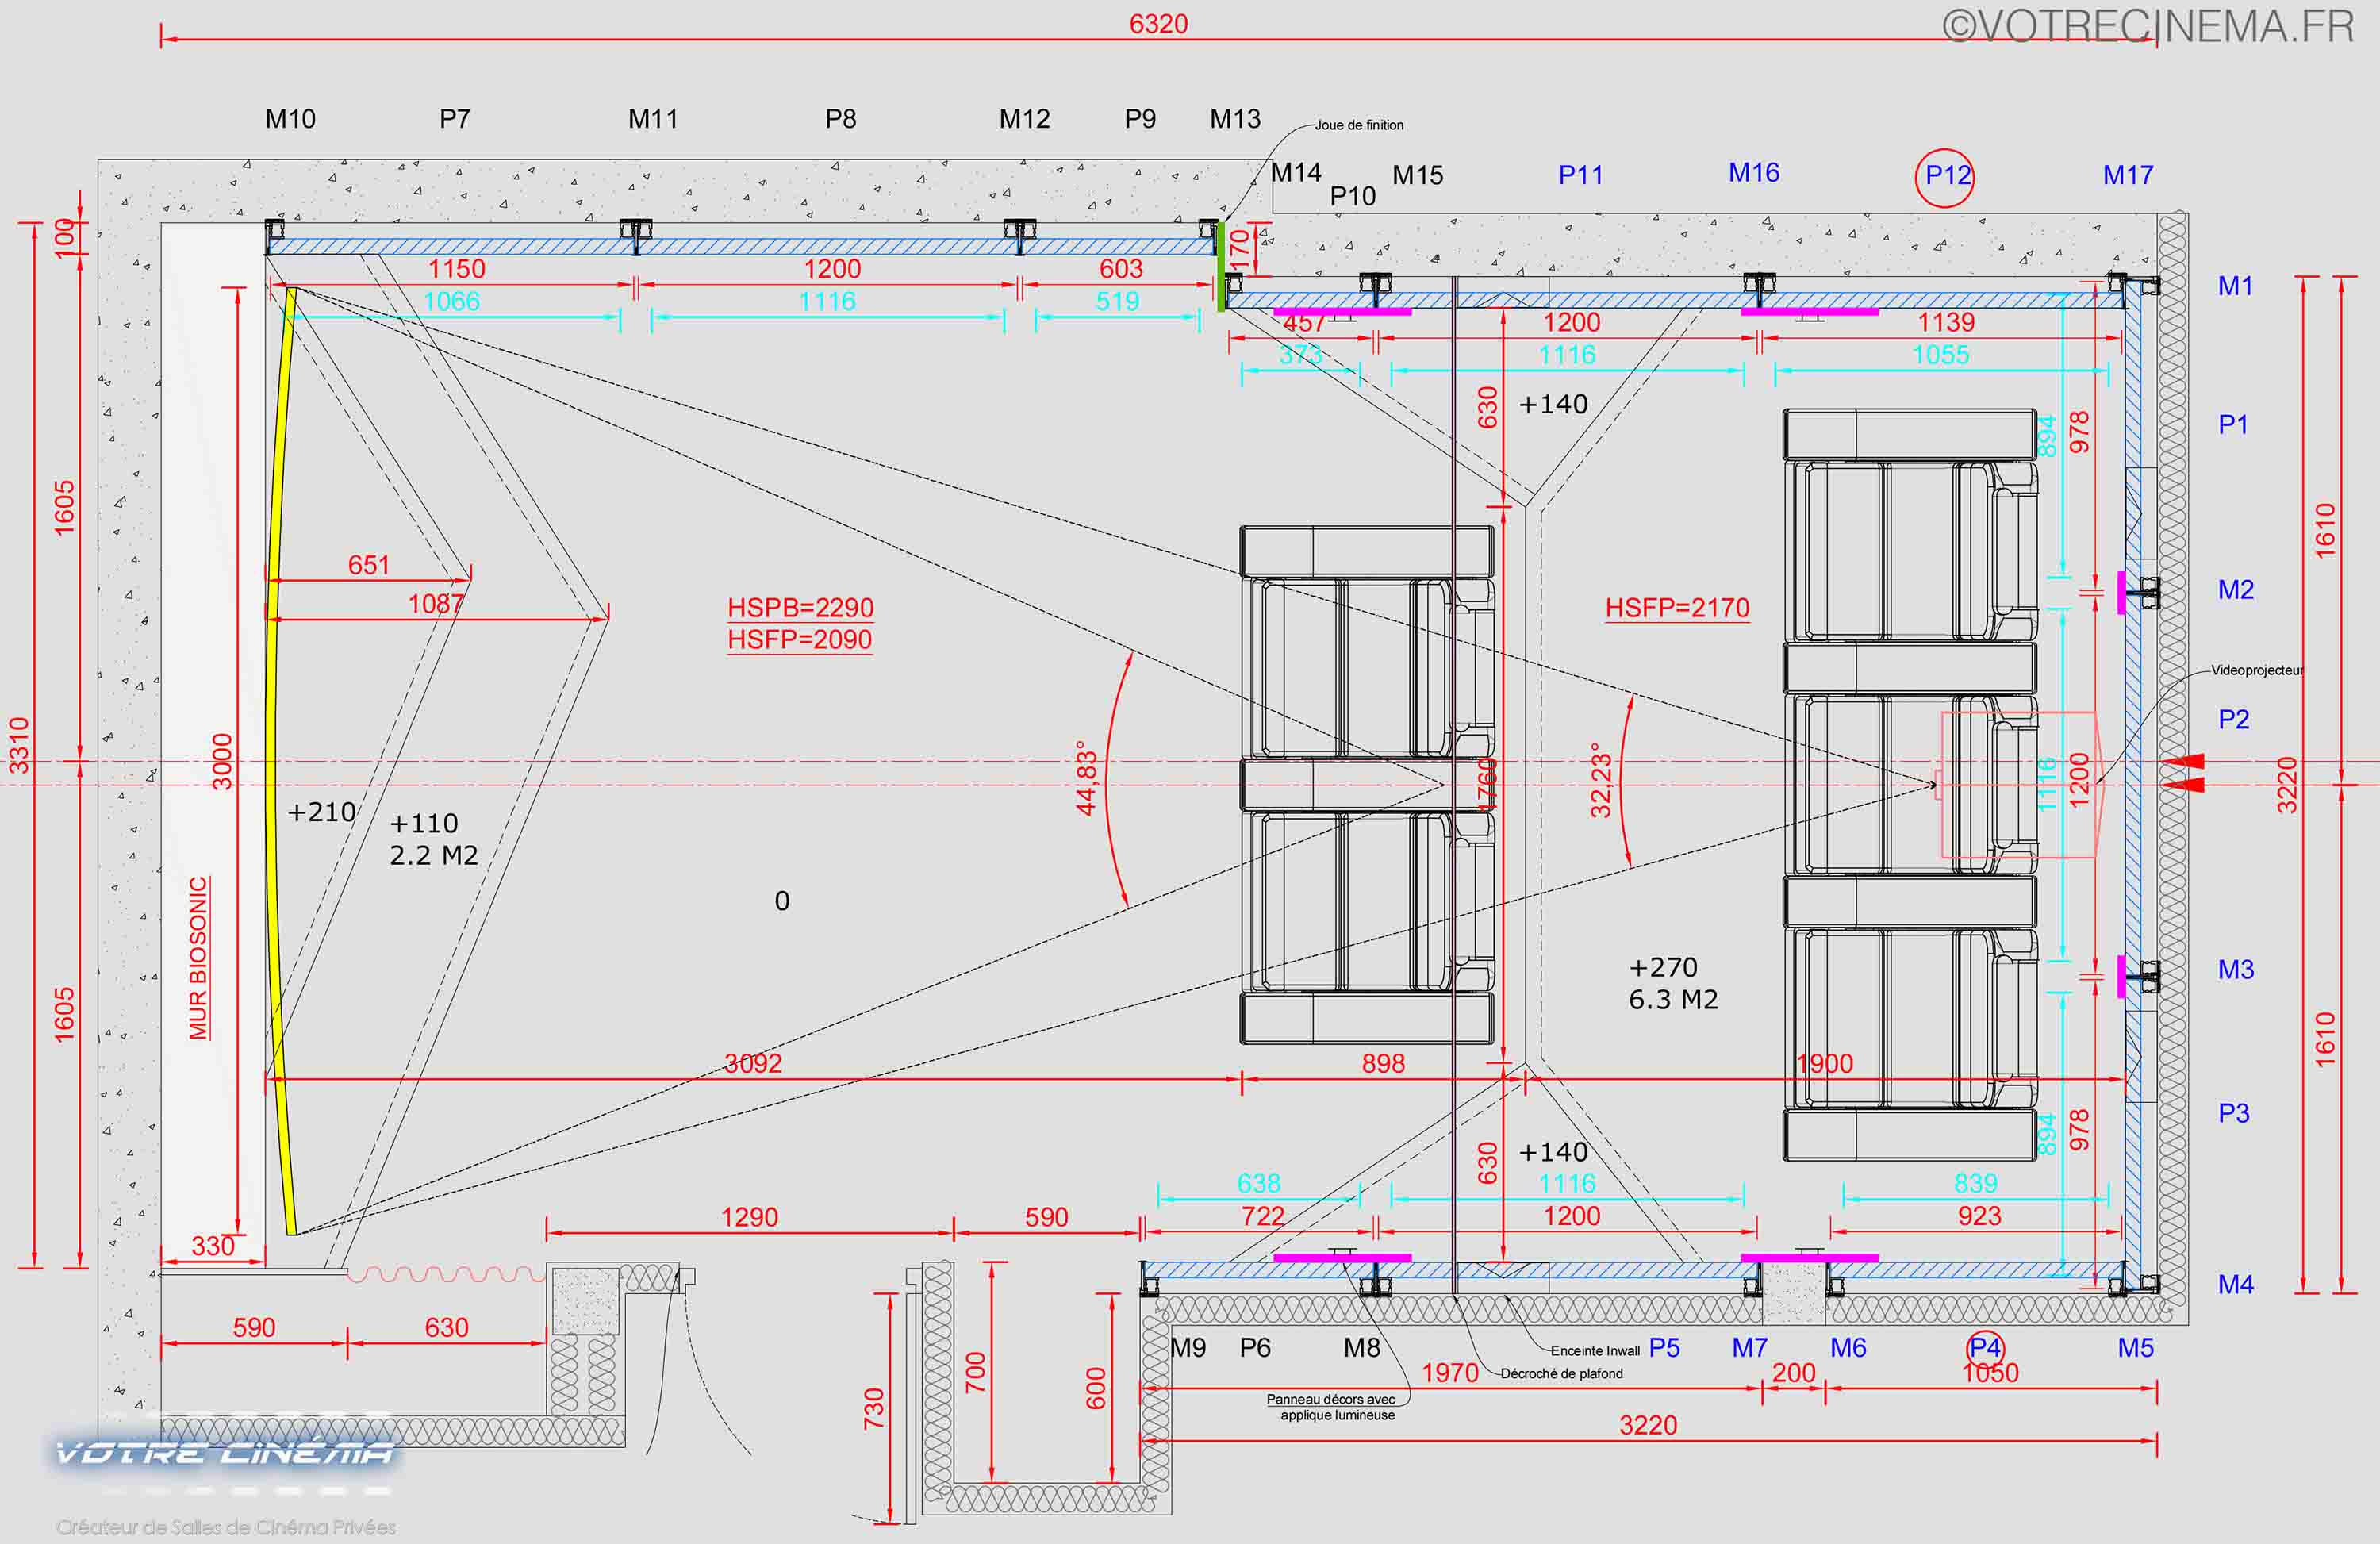
Task: Click the 'MUR BIOSONIC' vertical label
Action: (x=199, y=958)
